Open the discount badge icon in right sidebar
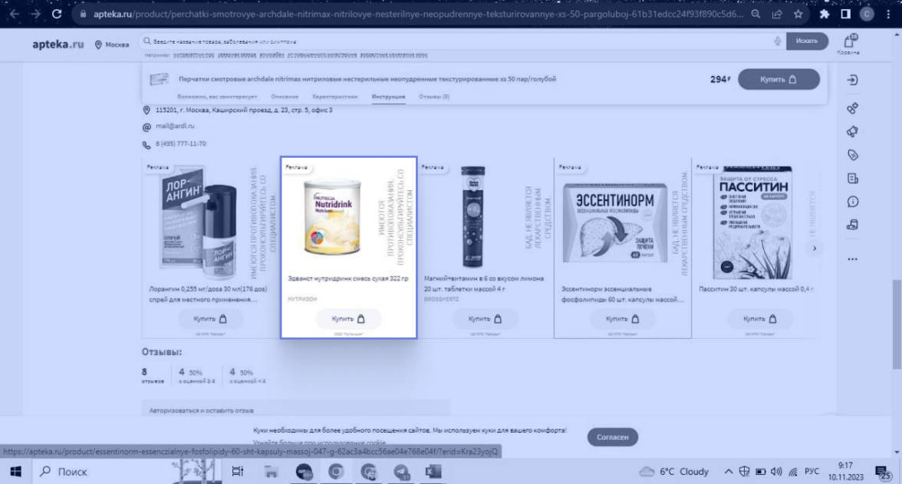Viewport: 902px width, 484px height. pyautogui.click(x=853, y=132)
